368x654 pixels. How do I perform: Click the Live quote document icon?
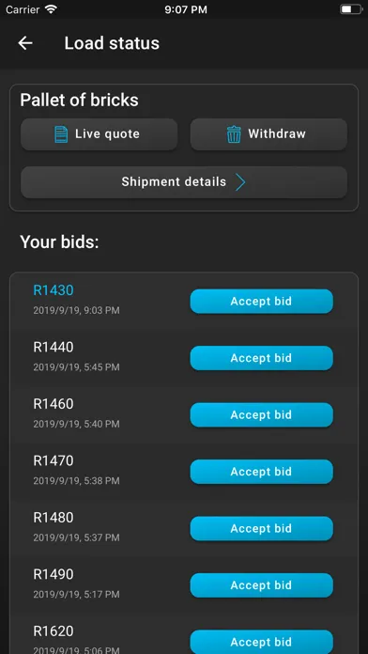[61, 134]
